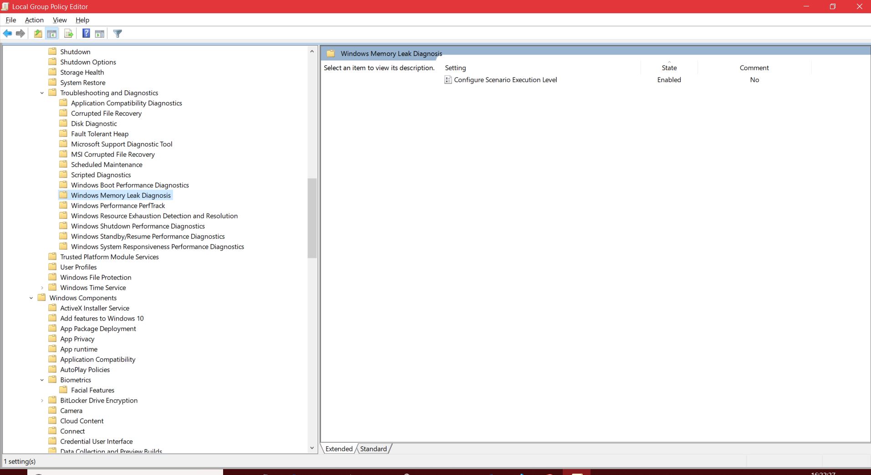Click the Up one level folder icon

[x=38, y=34]
